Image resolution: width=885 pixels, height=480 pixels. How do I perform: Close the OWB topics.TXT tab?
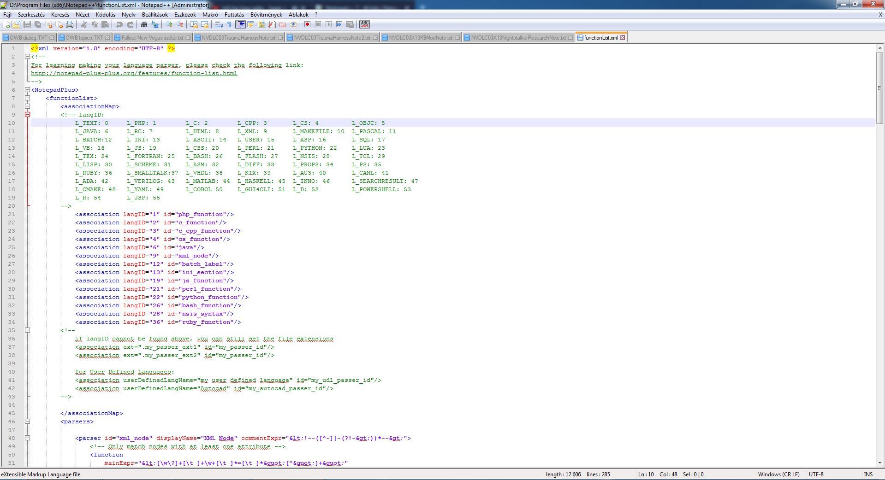click(x=108, y=38)
